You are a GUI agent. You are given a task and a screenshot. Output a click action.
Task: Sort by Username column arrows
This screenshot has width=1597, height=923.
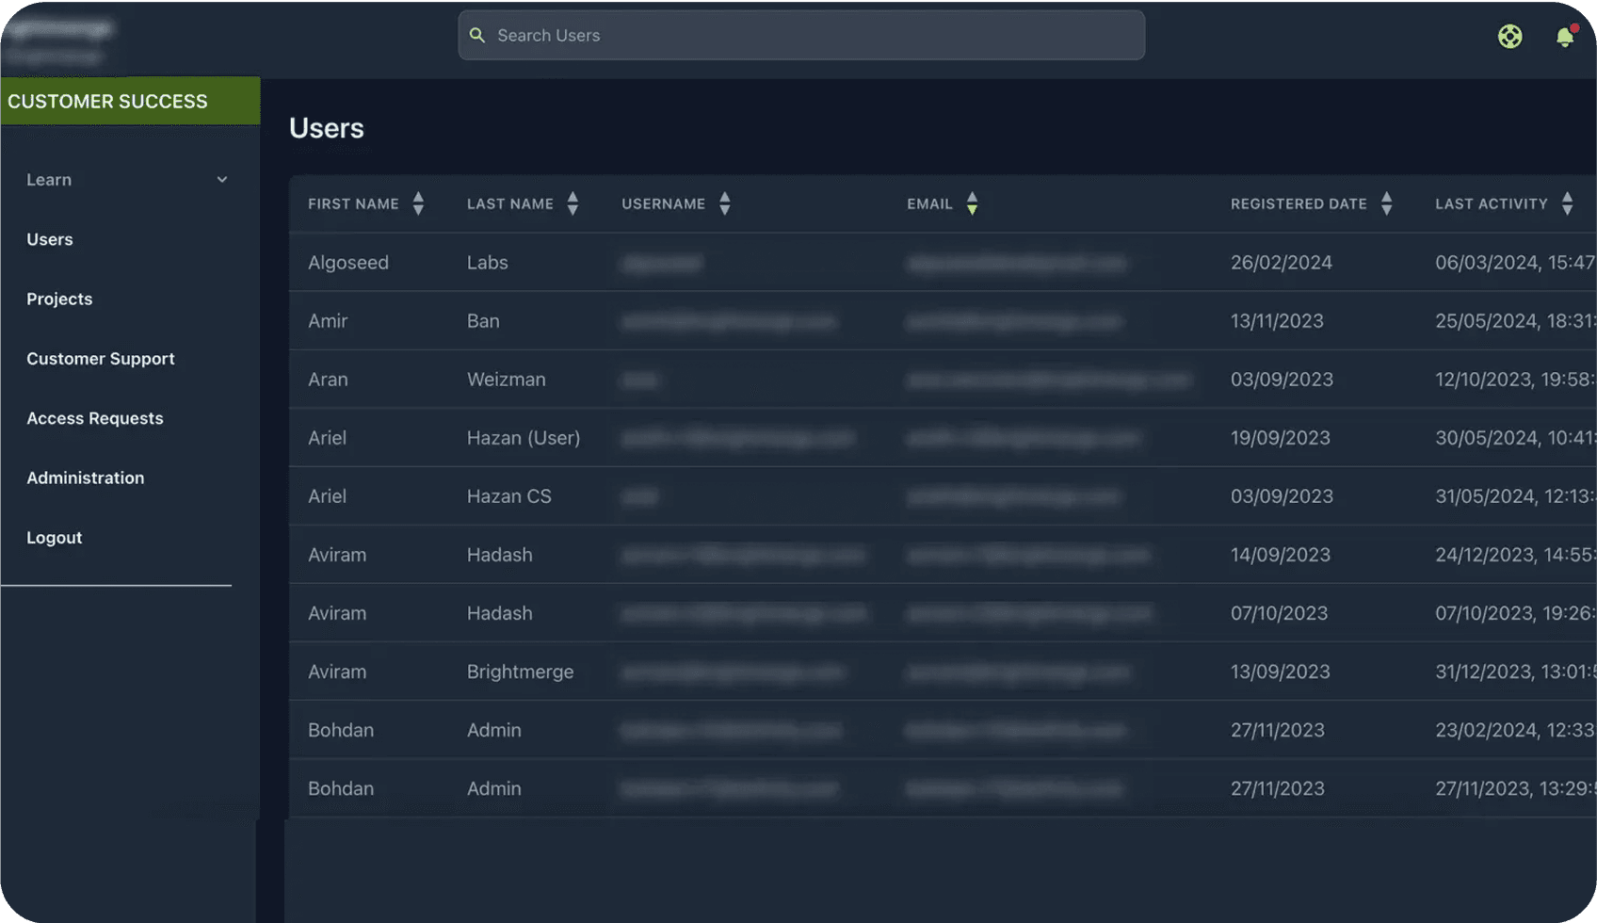tap(724, 203)
